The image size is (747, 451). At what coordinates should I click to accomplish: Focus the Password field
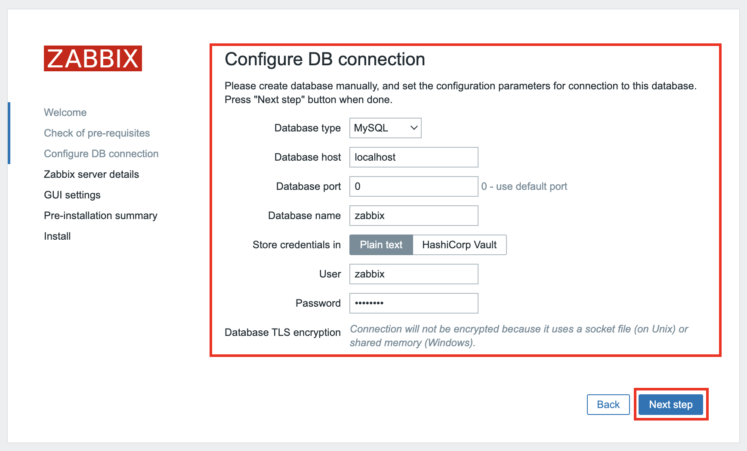414,303
